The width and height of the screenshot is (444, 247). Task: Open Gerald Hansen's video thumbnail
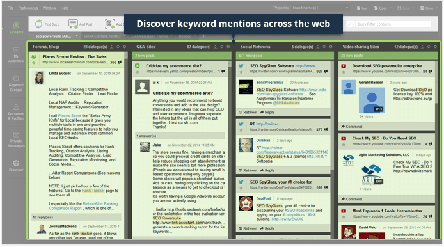(x=372, y=100)
